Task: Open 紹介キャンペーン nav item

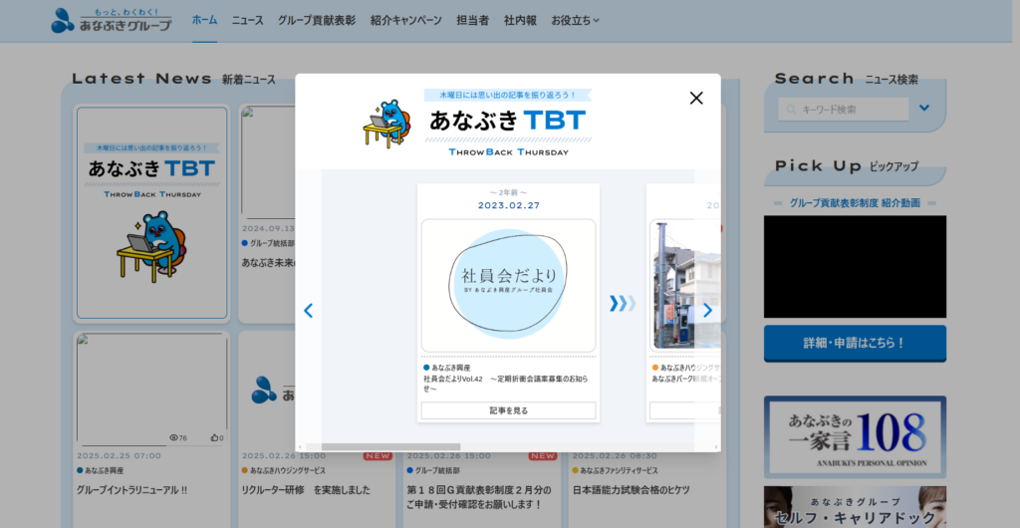Action: [406, 20]
